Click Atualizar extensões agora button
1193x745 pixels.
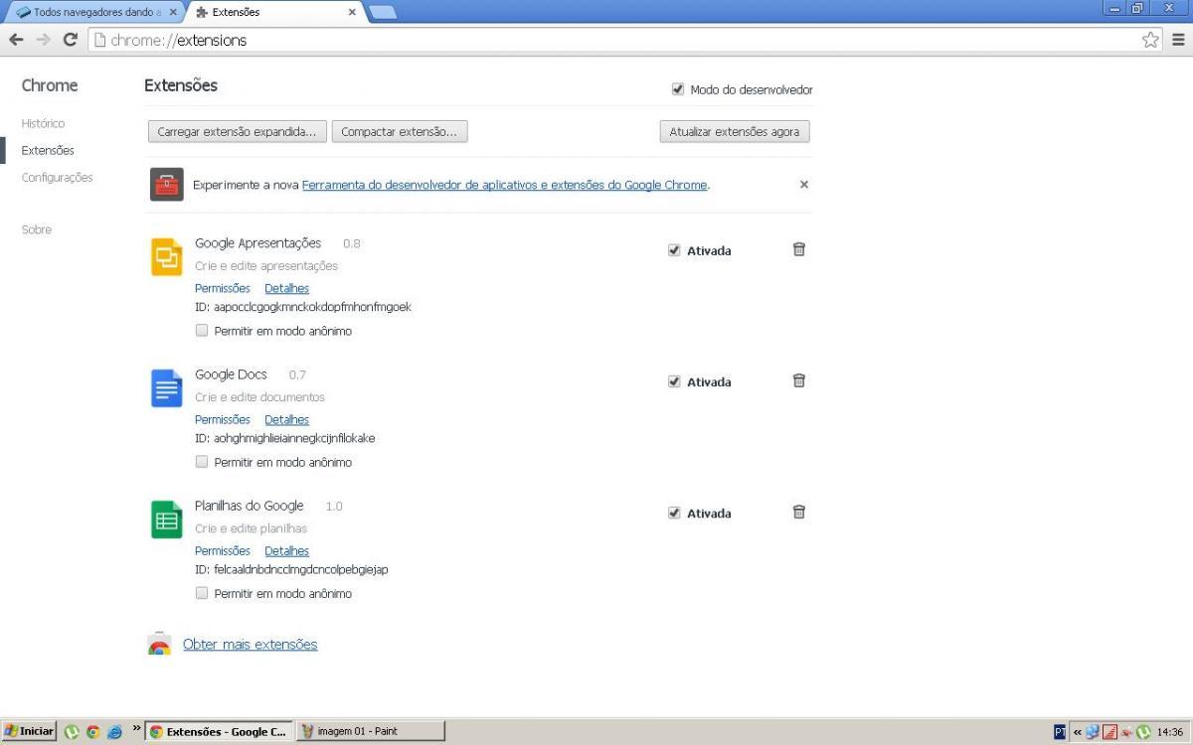(x=735, y=131)
